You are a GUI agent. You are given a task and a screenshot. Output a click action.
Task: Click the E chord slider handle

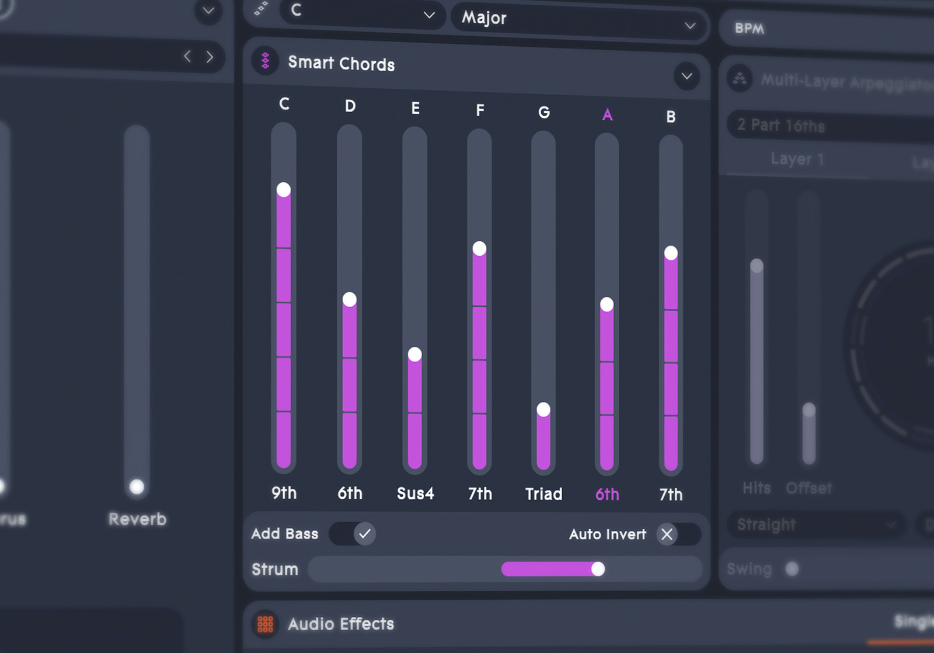coord(415,355)
